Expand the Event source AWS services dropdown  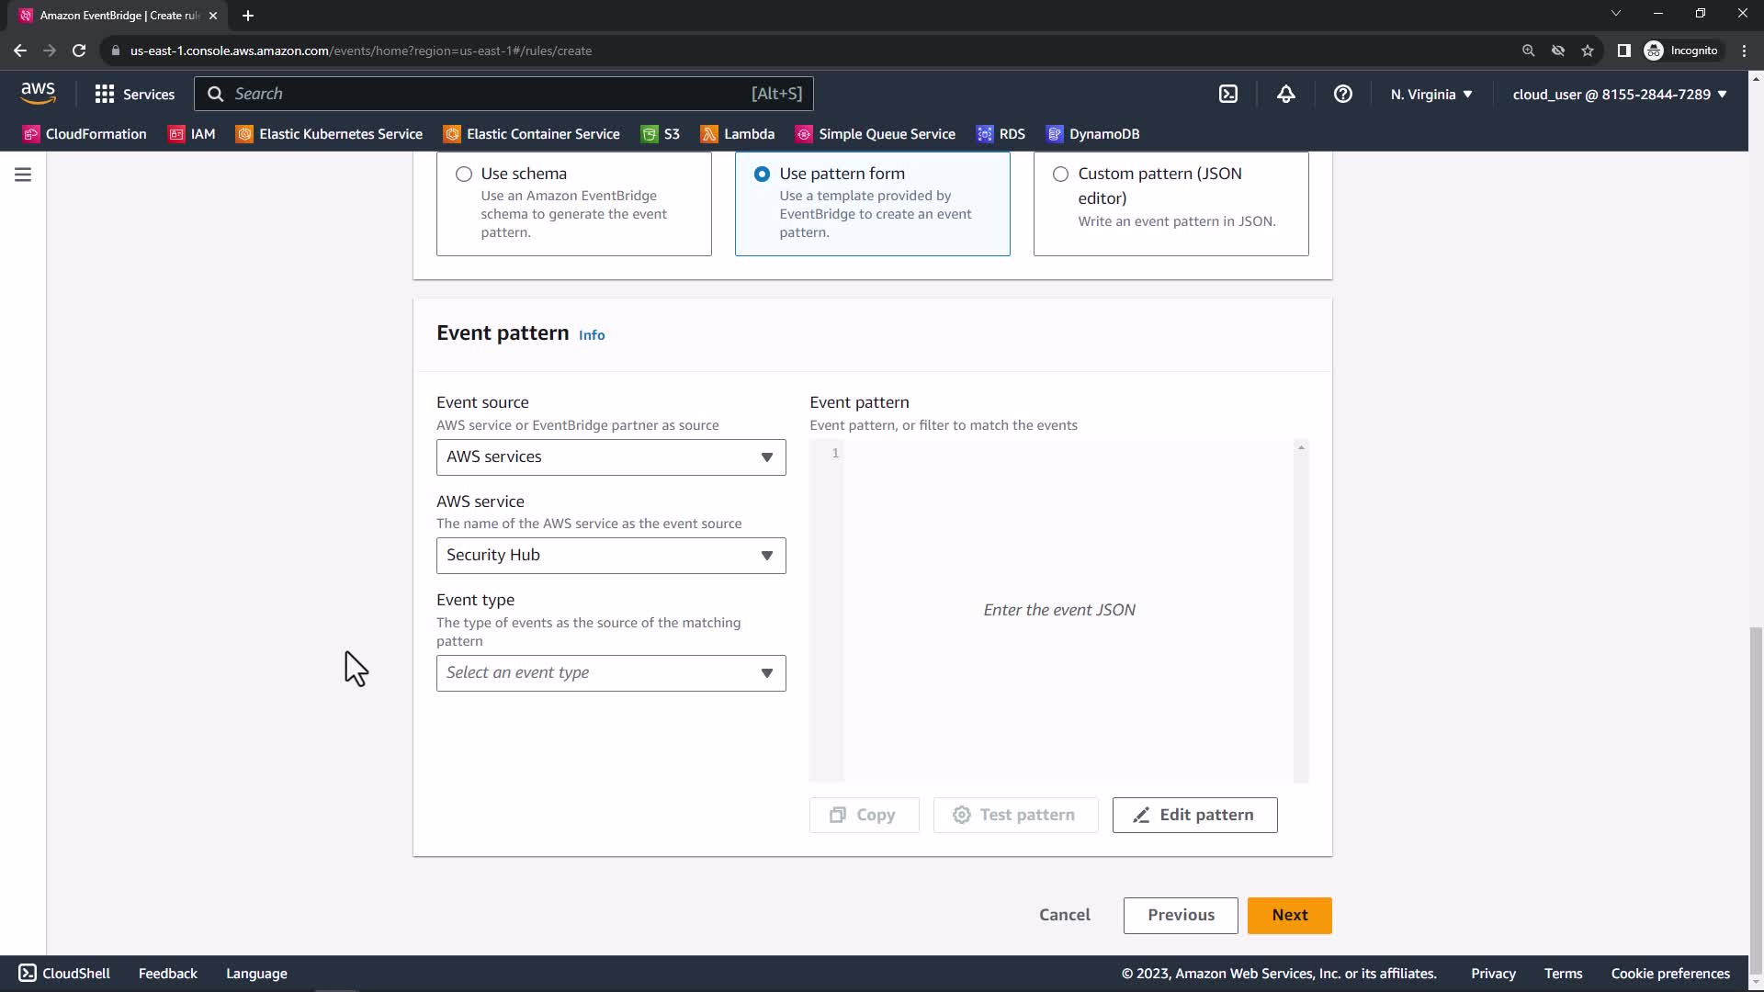point(611,457)
